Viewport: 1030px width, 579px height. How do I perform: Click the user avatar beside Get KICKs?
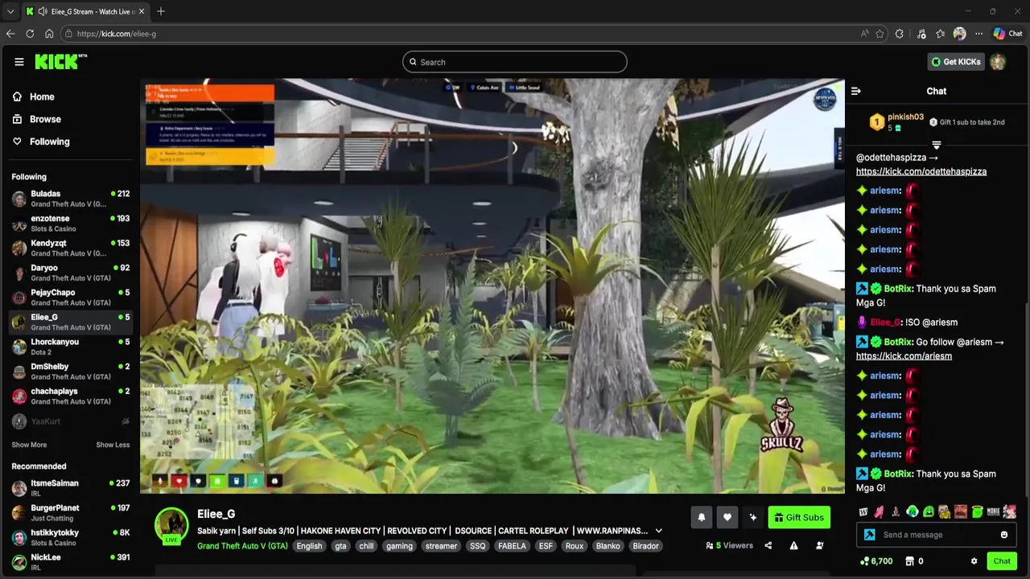click(x=998, y=62)
